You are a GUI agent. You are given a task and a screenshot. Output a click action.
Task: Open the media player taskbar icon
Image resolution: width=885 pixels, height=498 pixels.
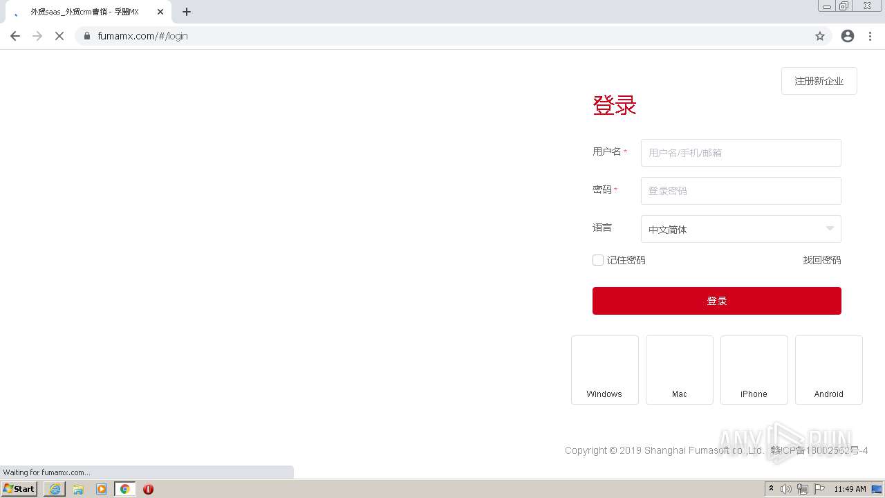[x=102, y=489]
